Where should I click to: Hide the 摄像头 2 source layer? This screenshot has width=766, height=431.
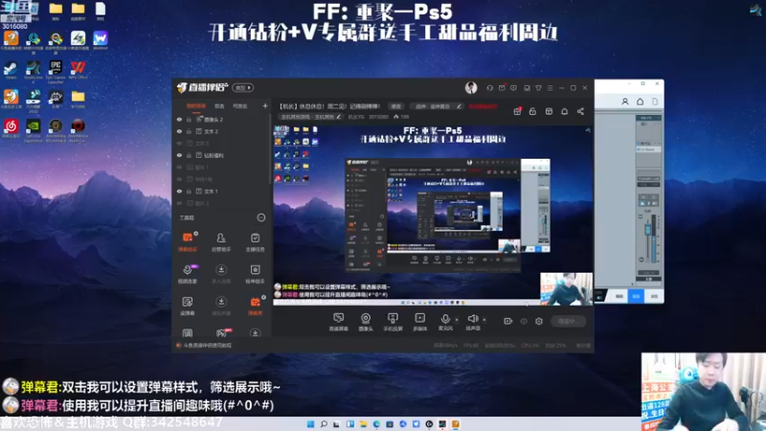[x=179, y=119]
